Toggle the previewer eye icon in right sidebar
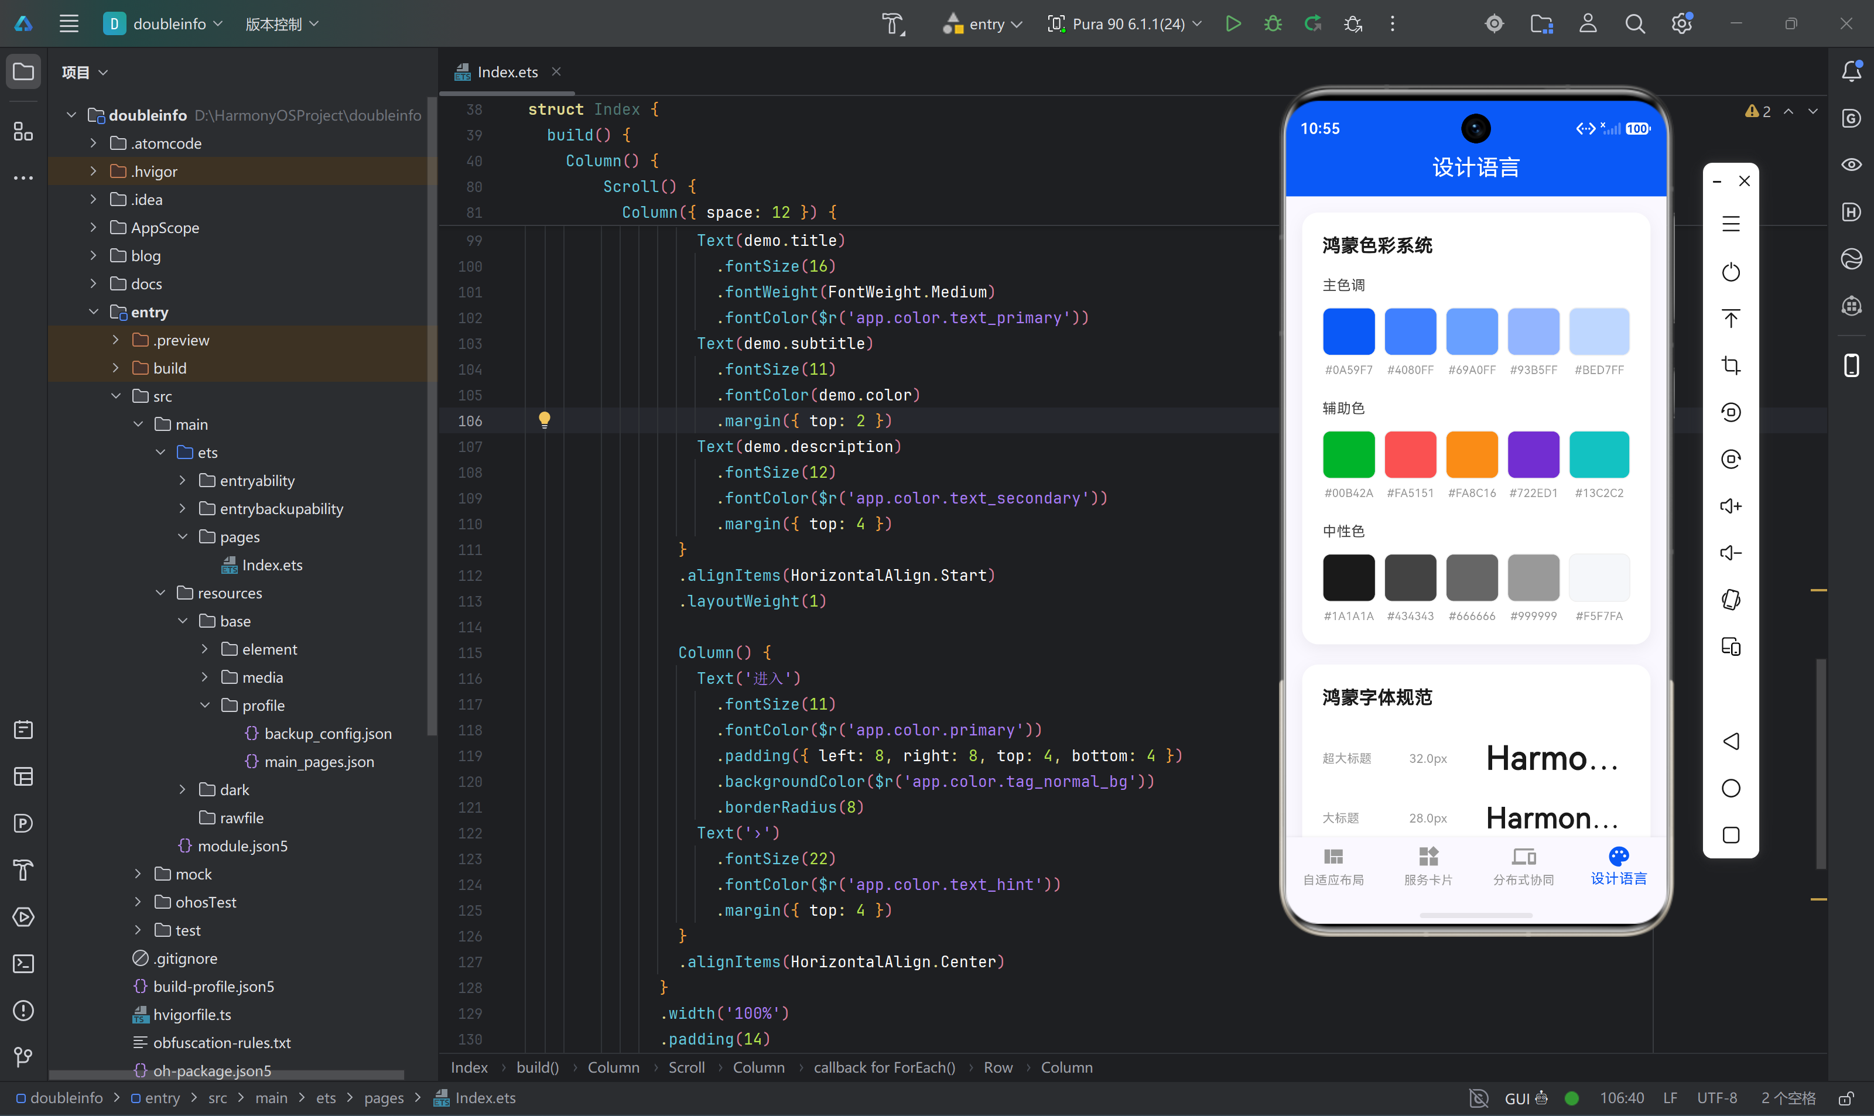The width and height of the screenshot is (1874, 1116). click(x=1851, y=165)
